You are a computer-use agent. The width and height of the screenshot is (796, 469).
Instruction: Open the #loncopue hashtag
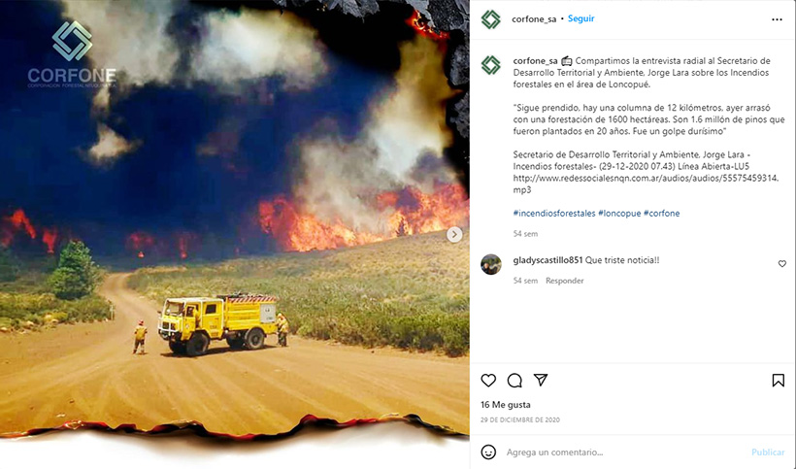(x=619, y=214)
